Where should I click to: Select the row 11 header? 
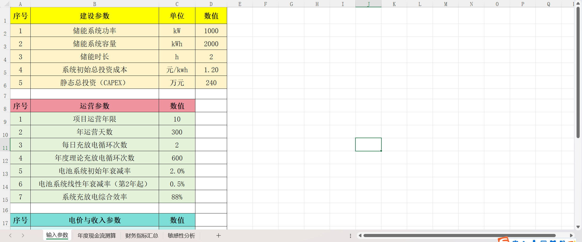5,147
